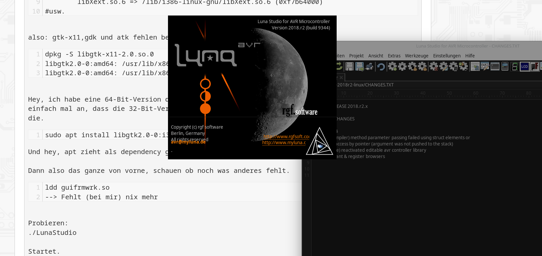This screenshot has height=256, width=542.
Task: Click the 'Und hey, apt zieht als dependency' line
Action: coord(98,152)
